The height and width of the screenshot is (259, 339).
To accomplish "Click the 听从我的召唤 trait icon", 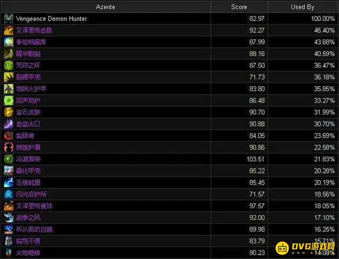I will tap(8, 229).
